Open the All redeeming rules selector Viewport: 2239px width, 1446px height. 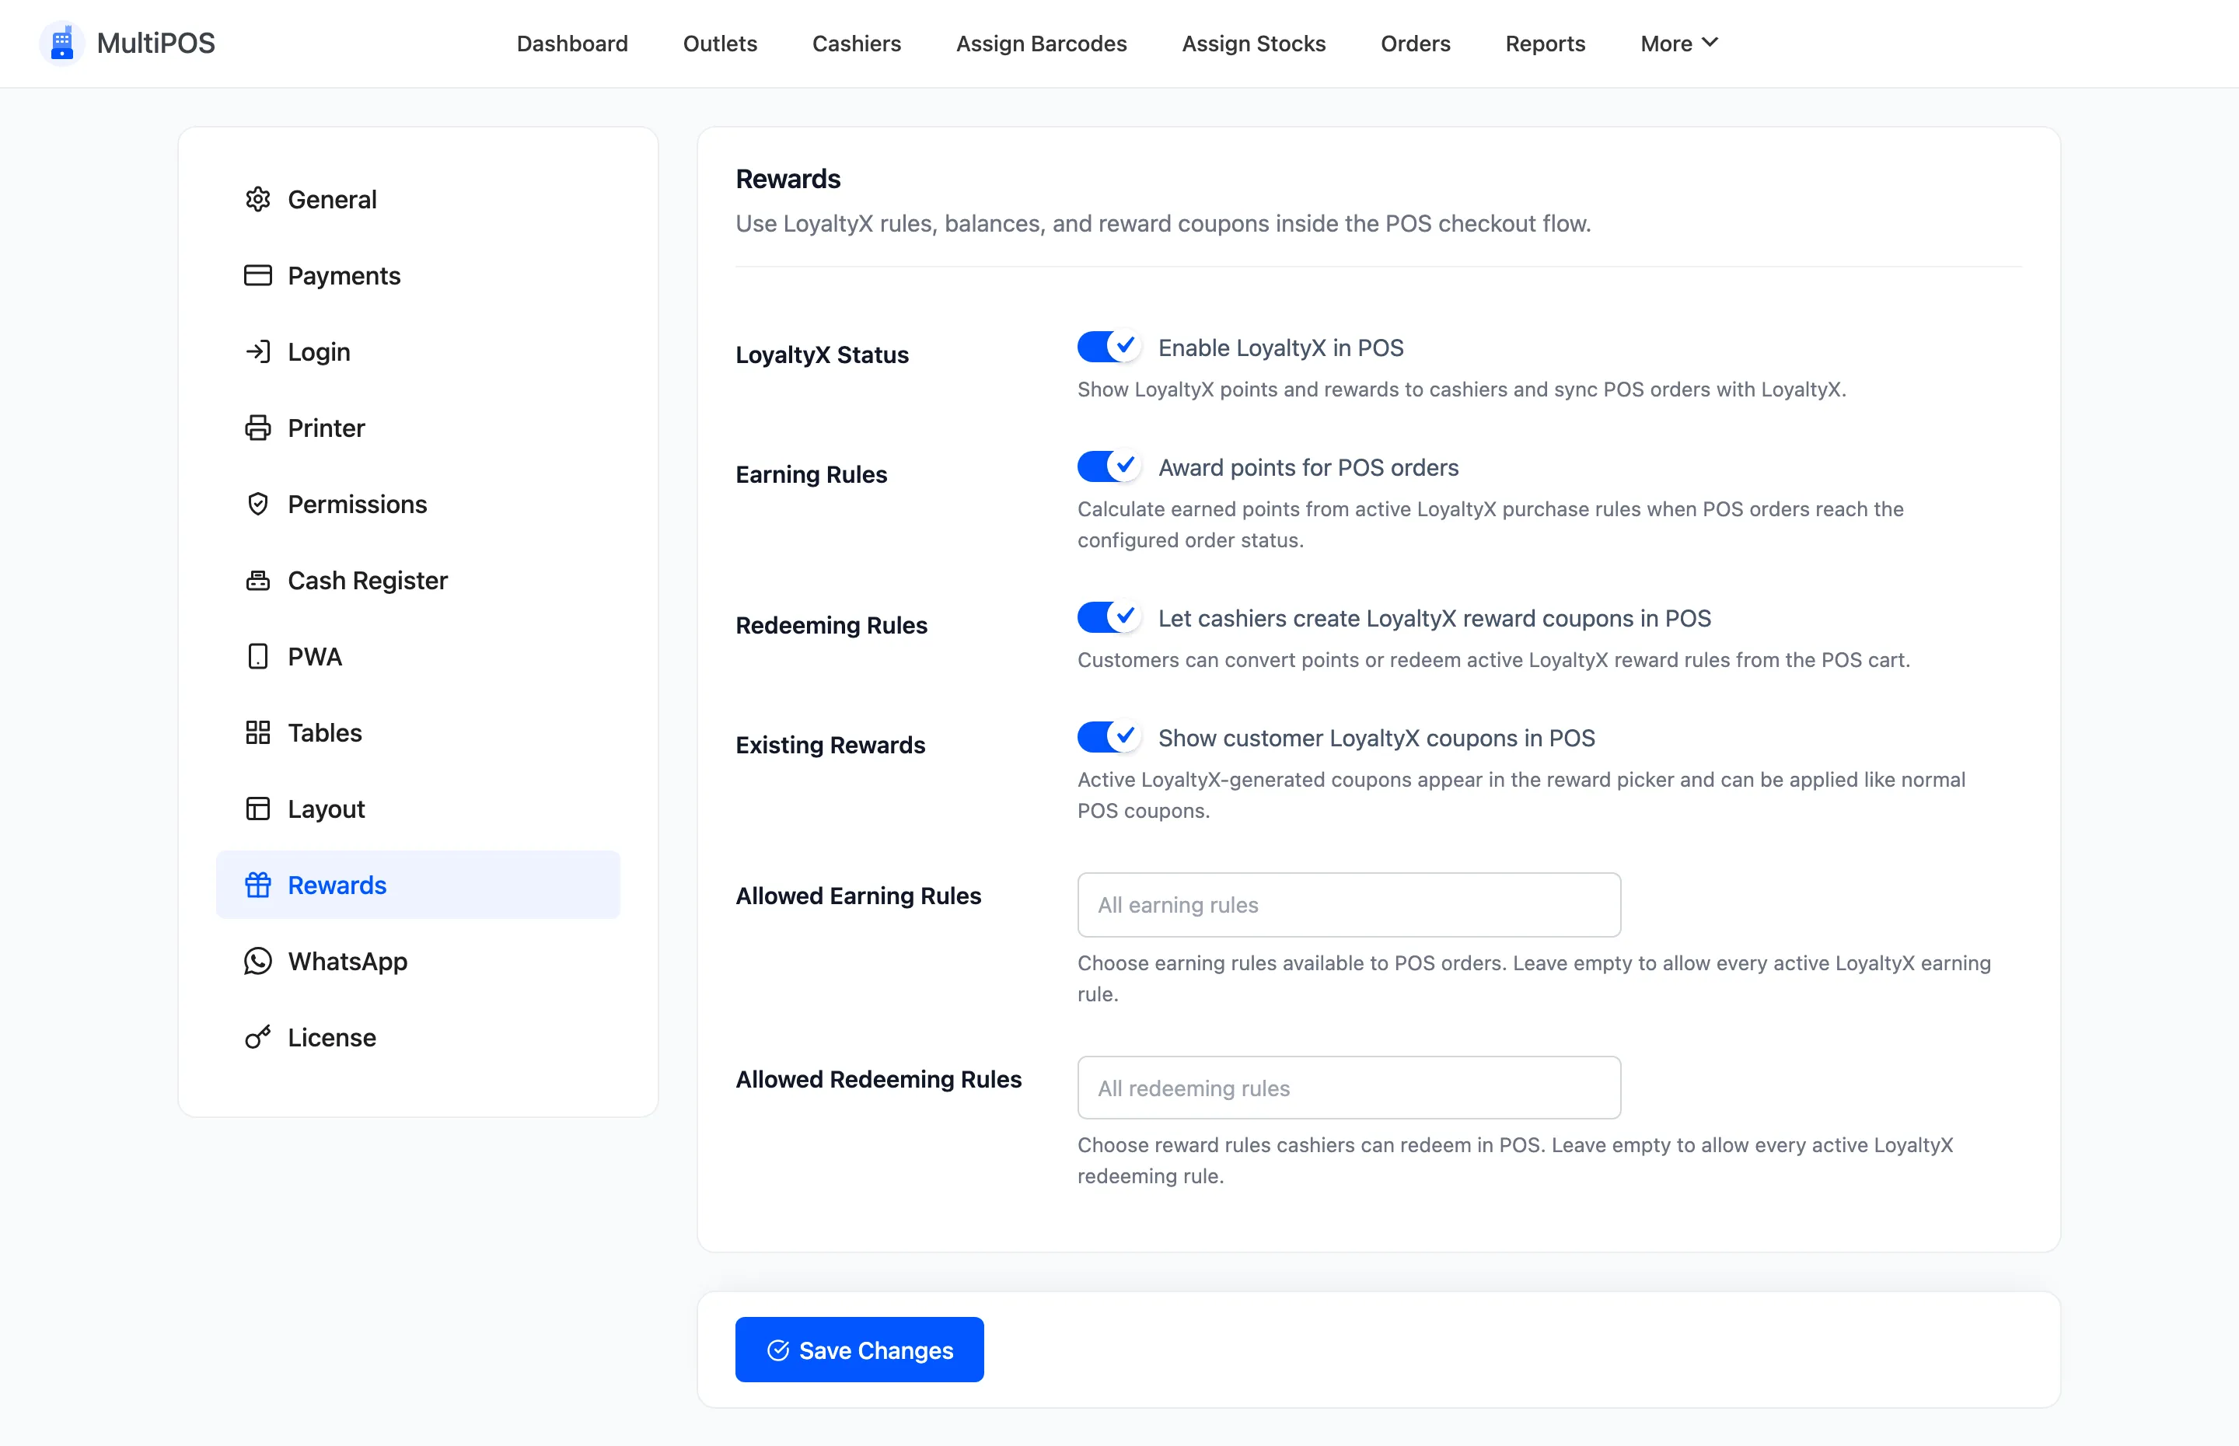(1349, 1088)
